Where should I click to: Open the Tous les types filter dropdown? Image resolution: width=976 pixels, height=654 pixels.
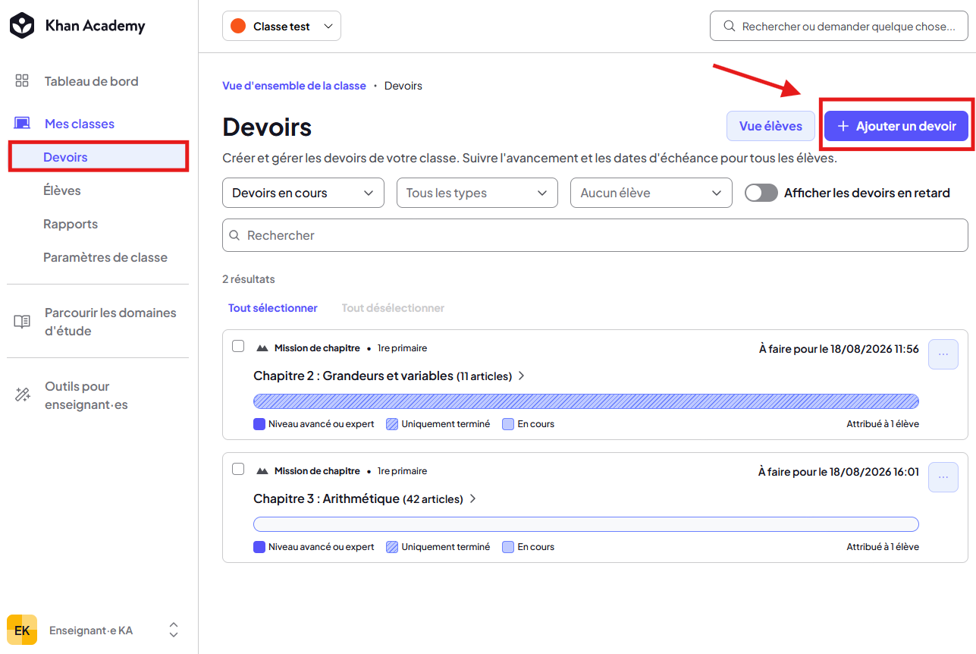(477, 193)
